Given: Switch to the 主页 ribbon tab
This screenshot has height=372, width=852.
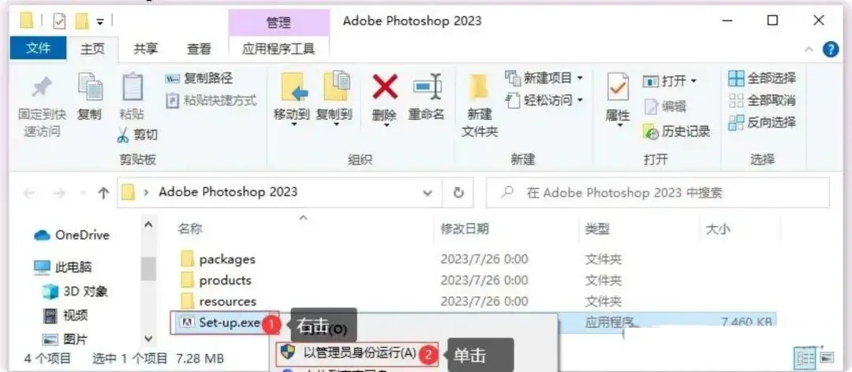Looking at the screenshot, I should [92, 48].
